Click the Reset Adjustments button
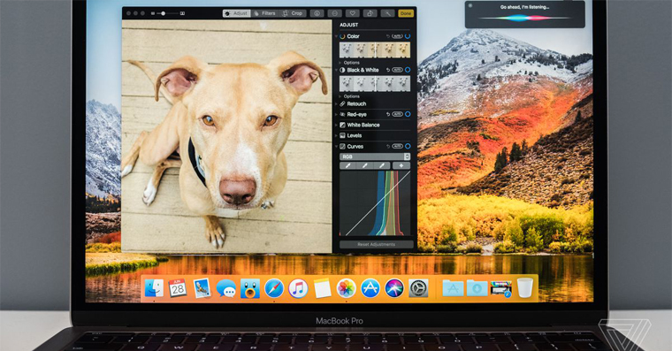The image size is (672, 351). pyautogui.click(x=377, y=244)
